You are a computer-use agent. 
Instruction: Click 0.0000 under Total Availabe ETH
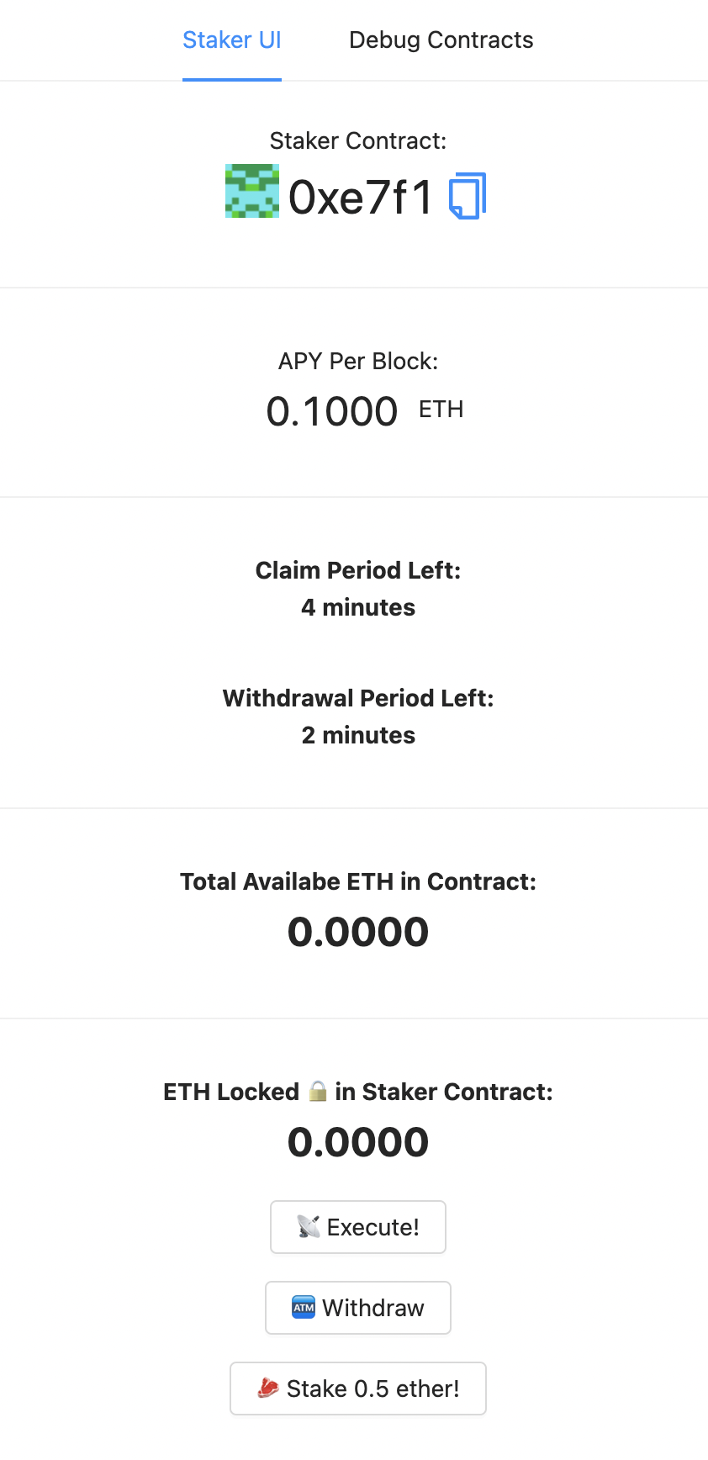[358, 932]
